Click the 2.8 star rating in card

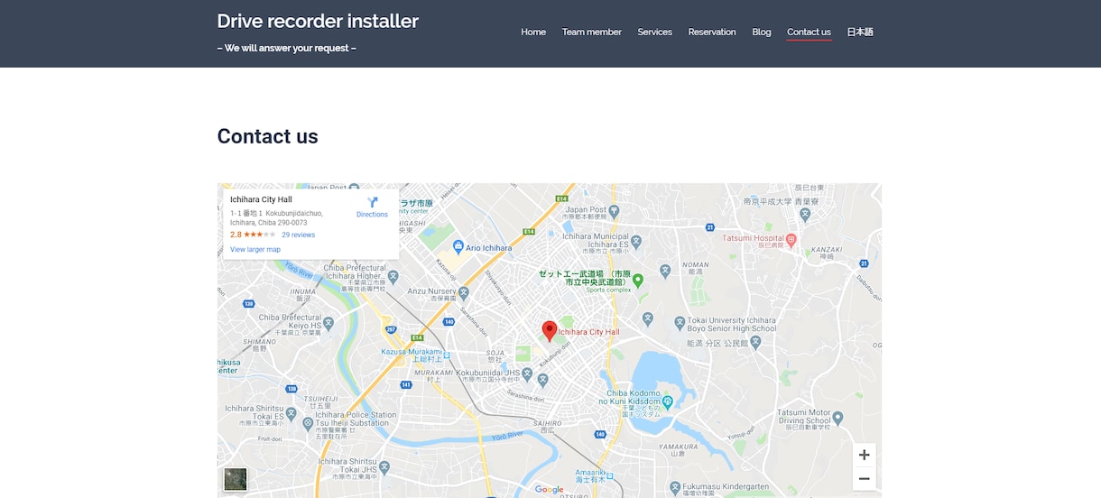[x=253, y=235]
